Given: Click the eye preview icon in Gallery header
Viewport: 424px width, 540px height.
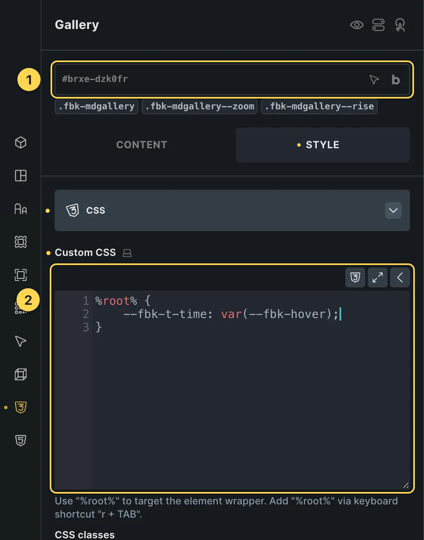Looking at the screenshot, I should click(357, 25).
